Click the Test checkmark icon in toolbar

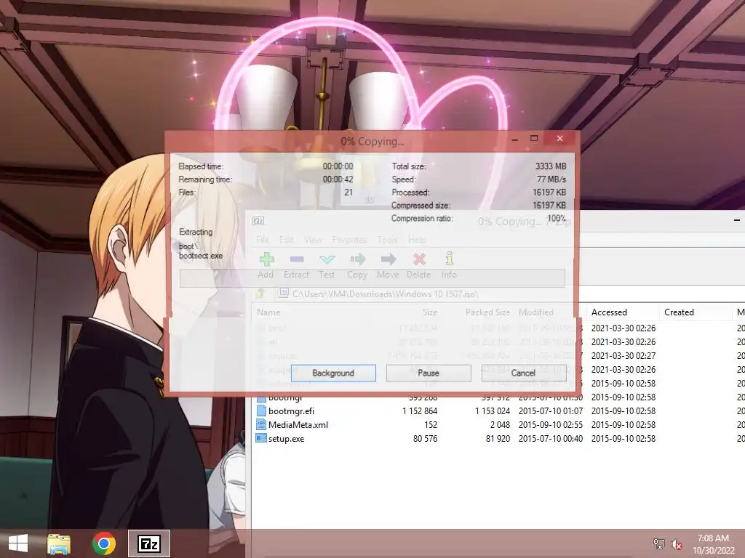(327, 259)
